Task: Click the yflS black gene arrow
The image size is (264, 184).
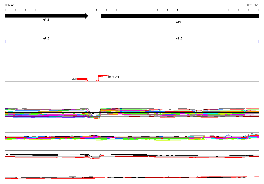Action: coord(47,16)
